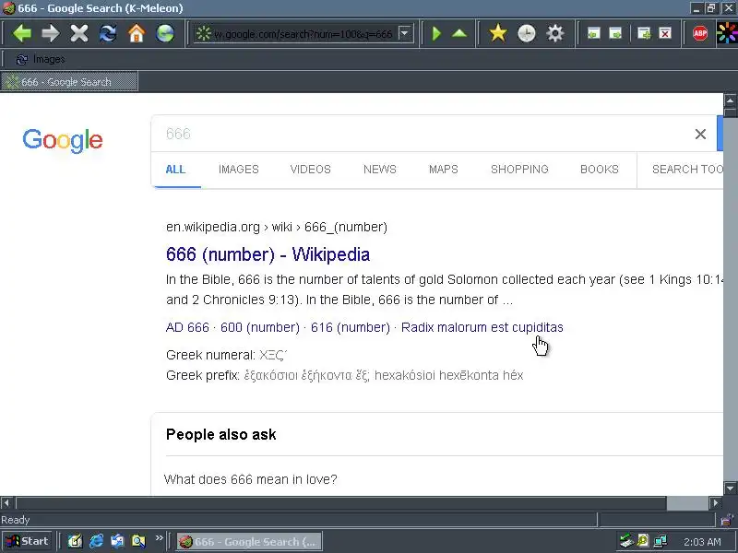The width and height of the screenshot is (738, 553).
Task: Expand the quick launch chevron overflow
Action: tap(159, 537)
